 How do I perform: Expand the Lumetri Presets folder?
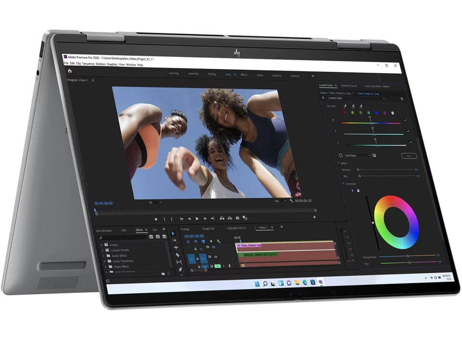coord(103,250)
